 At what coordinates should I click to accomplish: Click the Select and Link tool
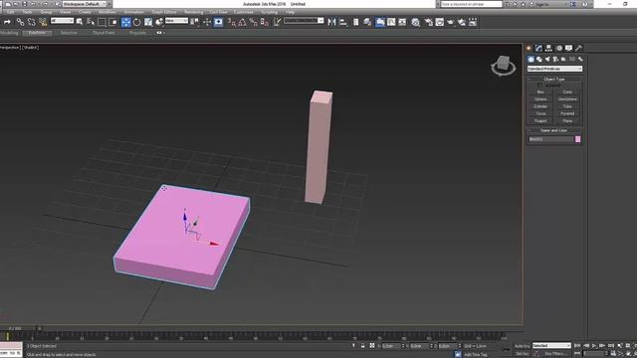pyautogui.click(x=20, y=22)
